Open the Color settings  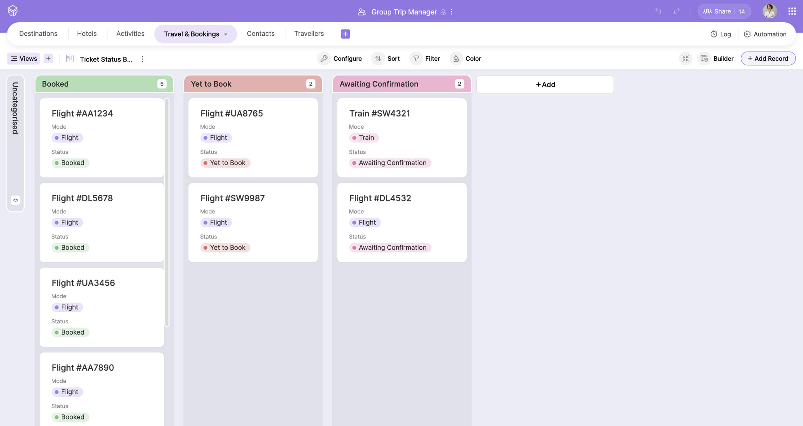466,58
